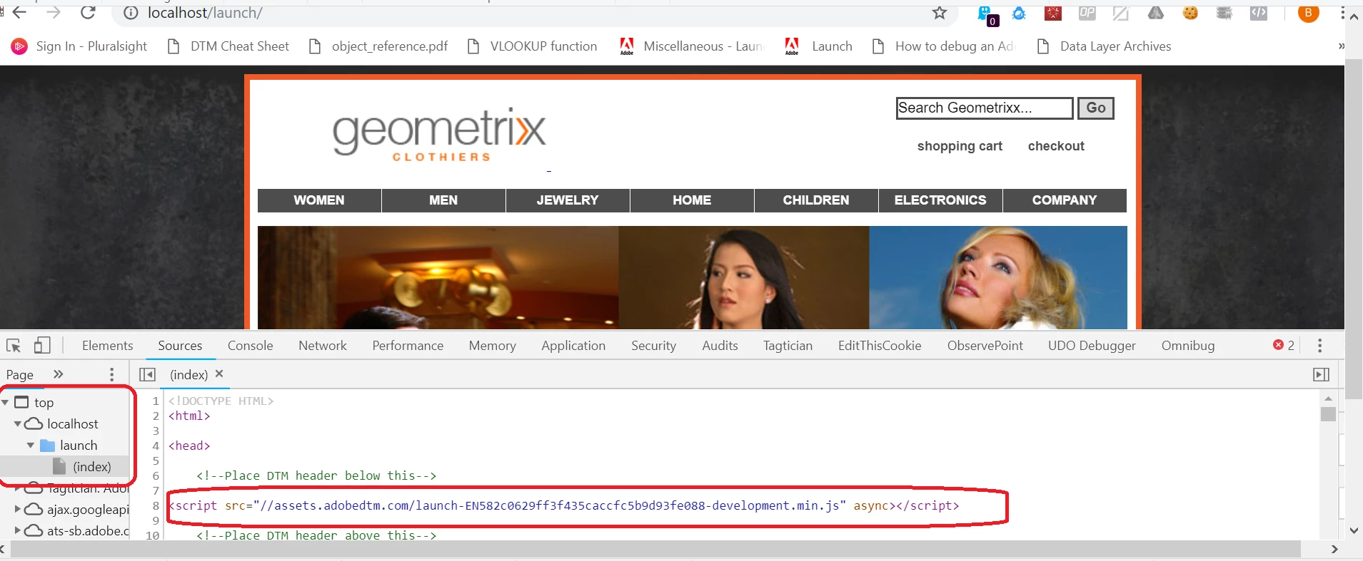Open the Security tab
Image resolution: width=1363 pixels, height=561 pixels.
tap(653, 346)
